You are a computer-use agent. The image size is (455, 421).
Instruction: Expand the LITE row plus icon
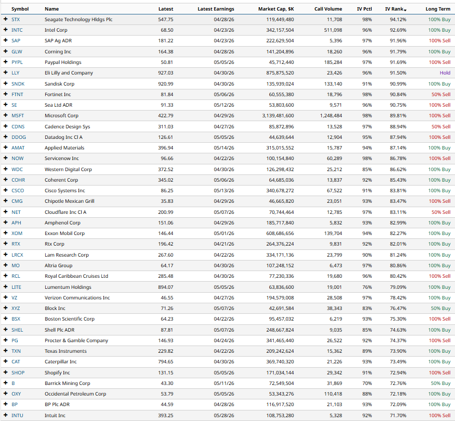pos(5,287)
